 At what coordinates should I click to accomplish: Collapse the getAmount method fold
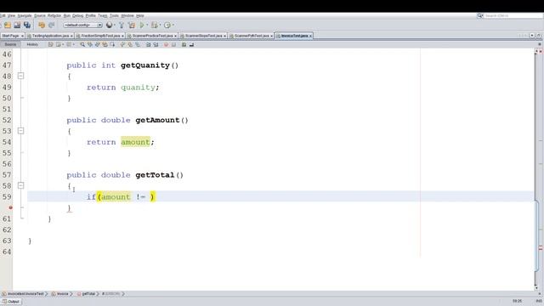point(20,131)
